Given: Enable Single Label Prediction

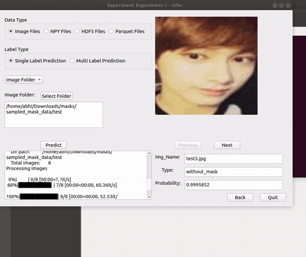Looking at the screenshot, I should (x=11, y=61).
